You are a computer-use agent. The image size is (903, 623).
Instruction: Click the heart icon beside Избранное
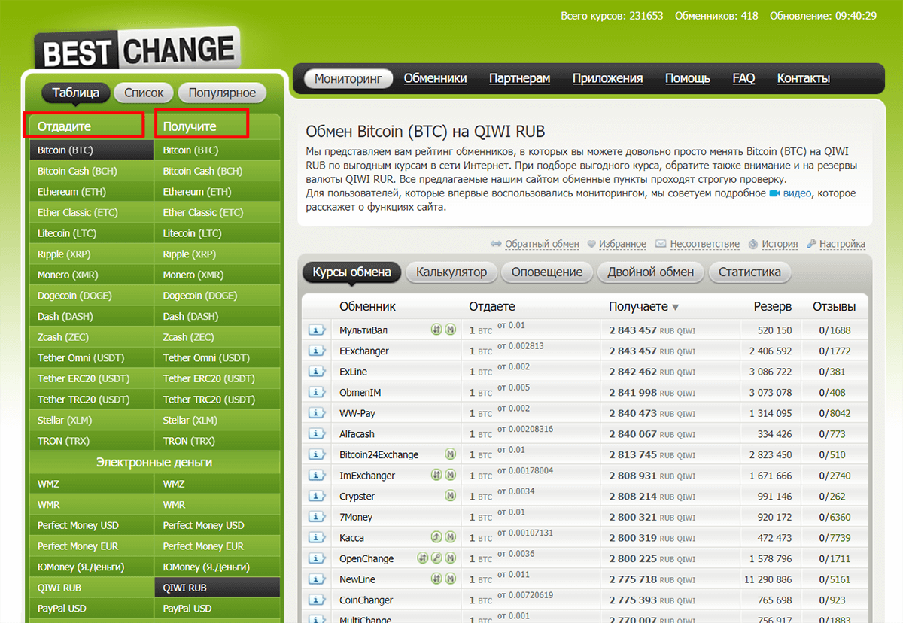pyautogui.click(x=591, y=244)
